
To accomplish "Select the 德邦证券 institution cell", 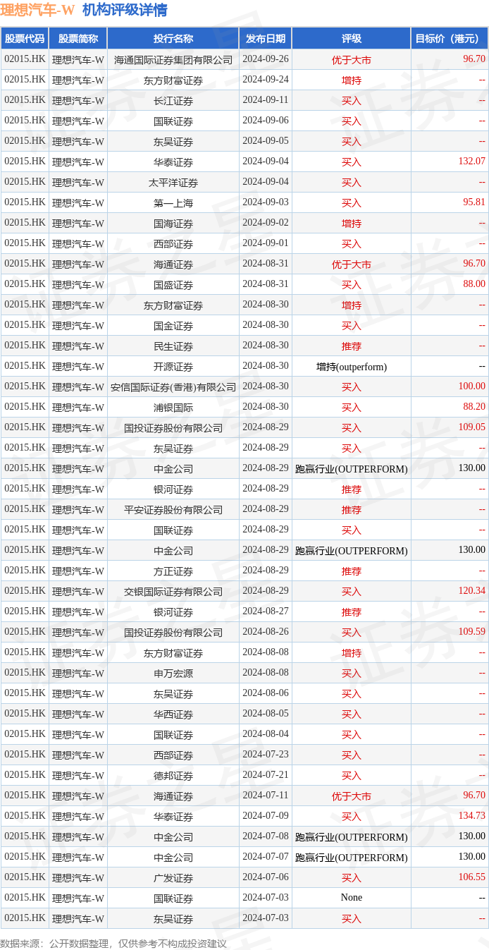I will (173, 776).
